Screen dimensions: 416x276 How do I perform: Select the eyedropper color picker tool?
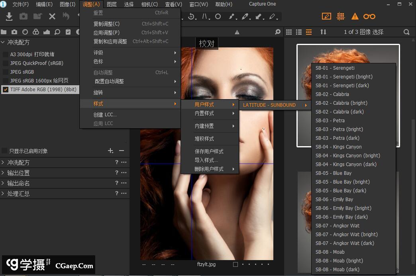point(245,17)
